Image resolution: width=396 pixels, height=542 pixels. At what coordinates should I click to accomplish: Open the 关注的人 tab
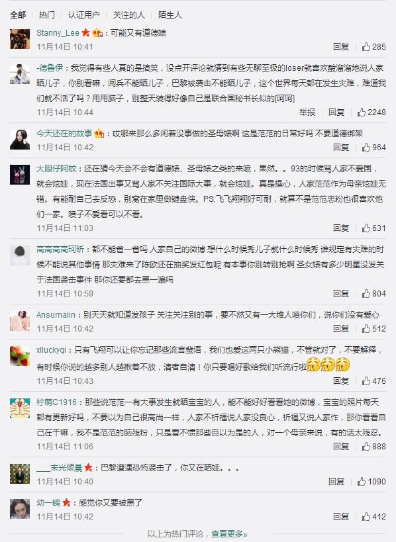129,15
